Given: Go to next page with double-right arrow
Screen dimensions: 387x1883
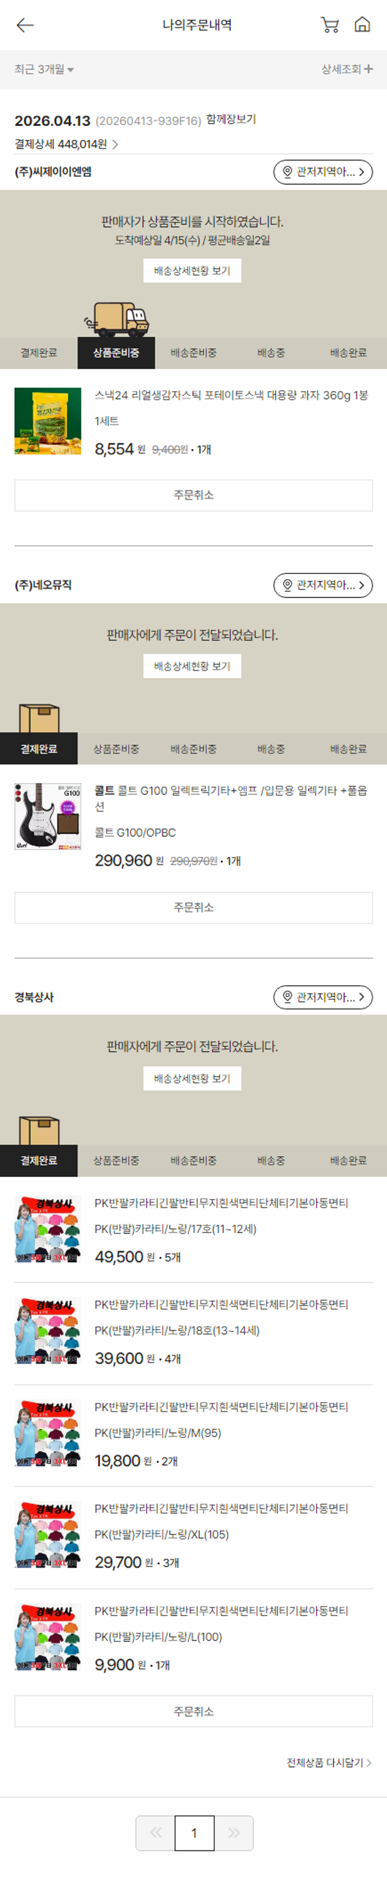Looking at the screenshot, I should point(234,1832).
